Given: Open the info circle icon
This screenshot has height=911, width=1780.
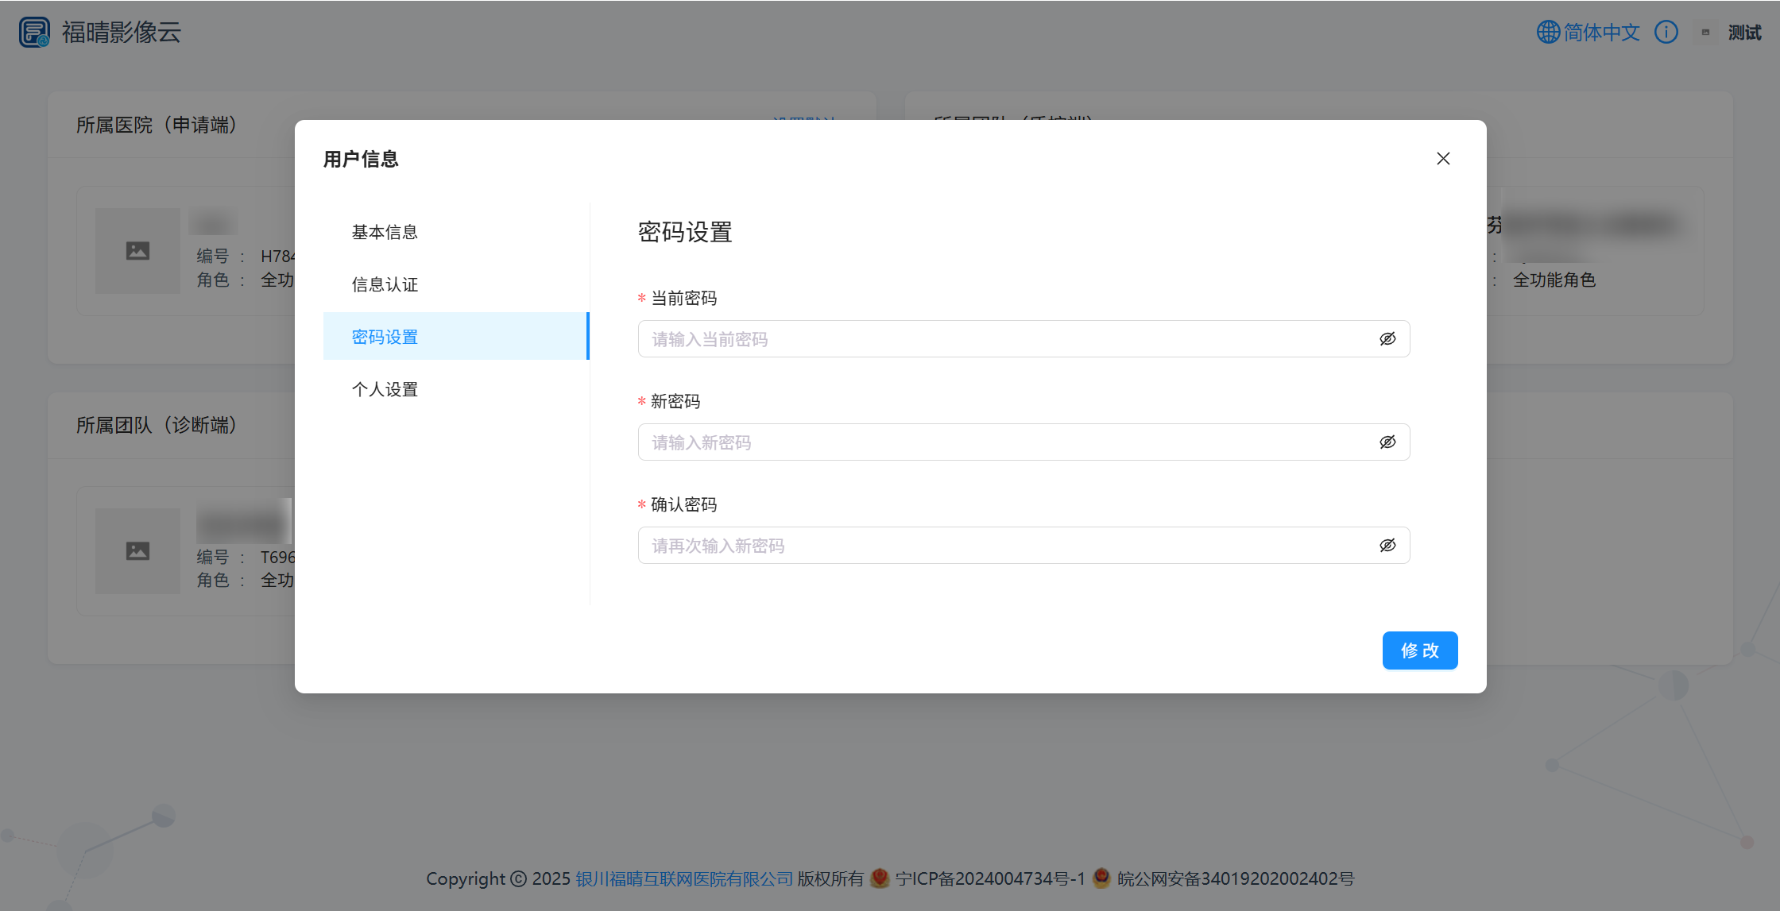Looking at the screenshot, I should point(1666,33).
